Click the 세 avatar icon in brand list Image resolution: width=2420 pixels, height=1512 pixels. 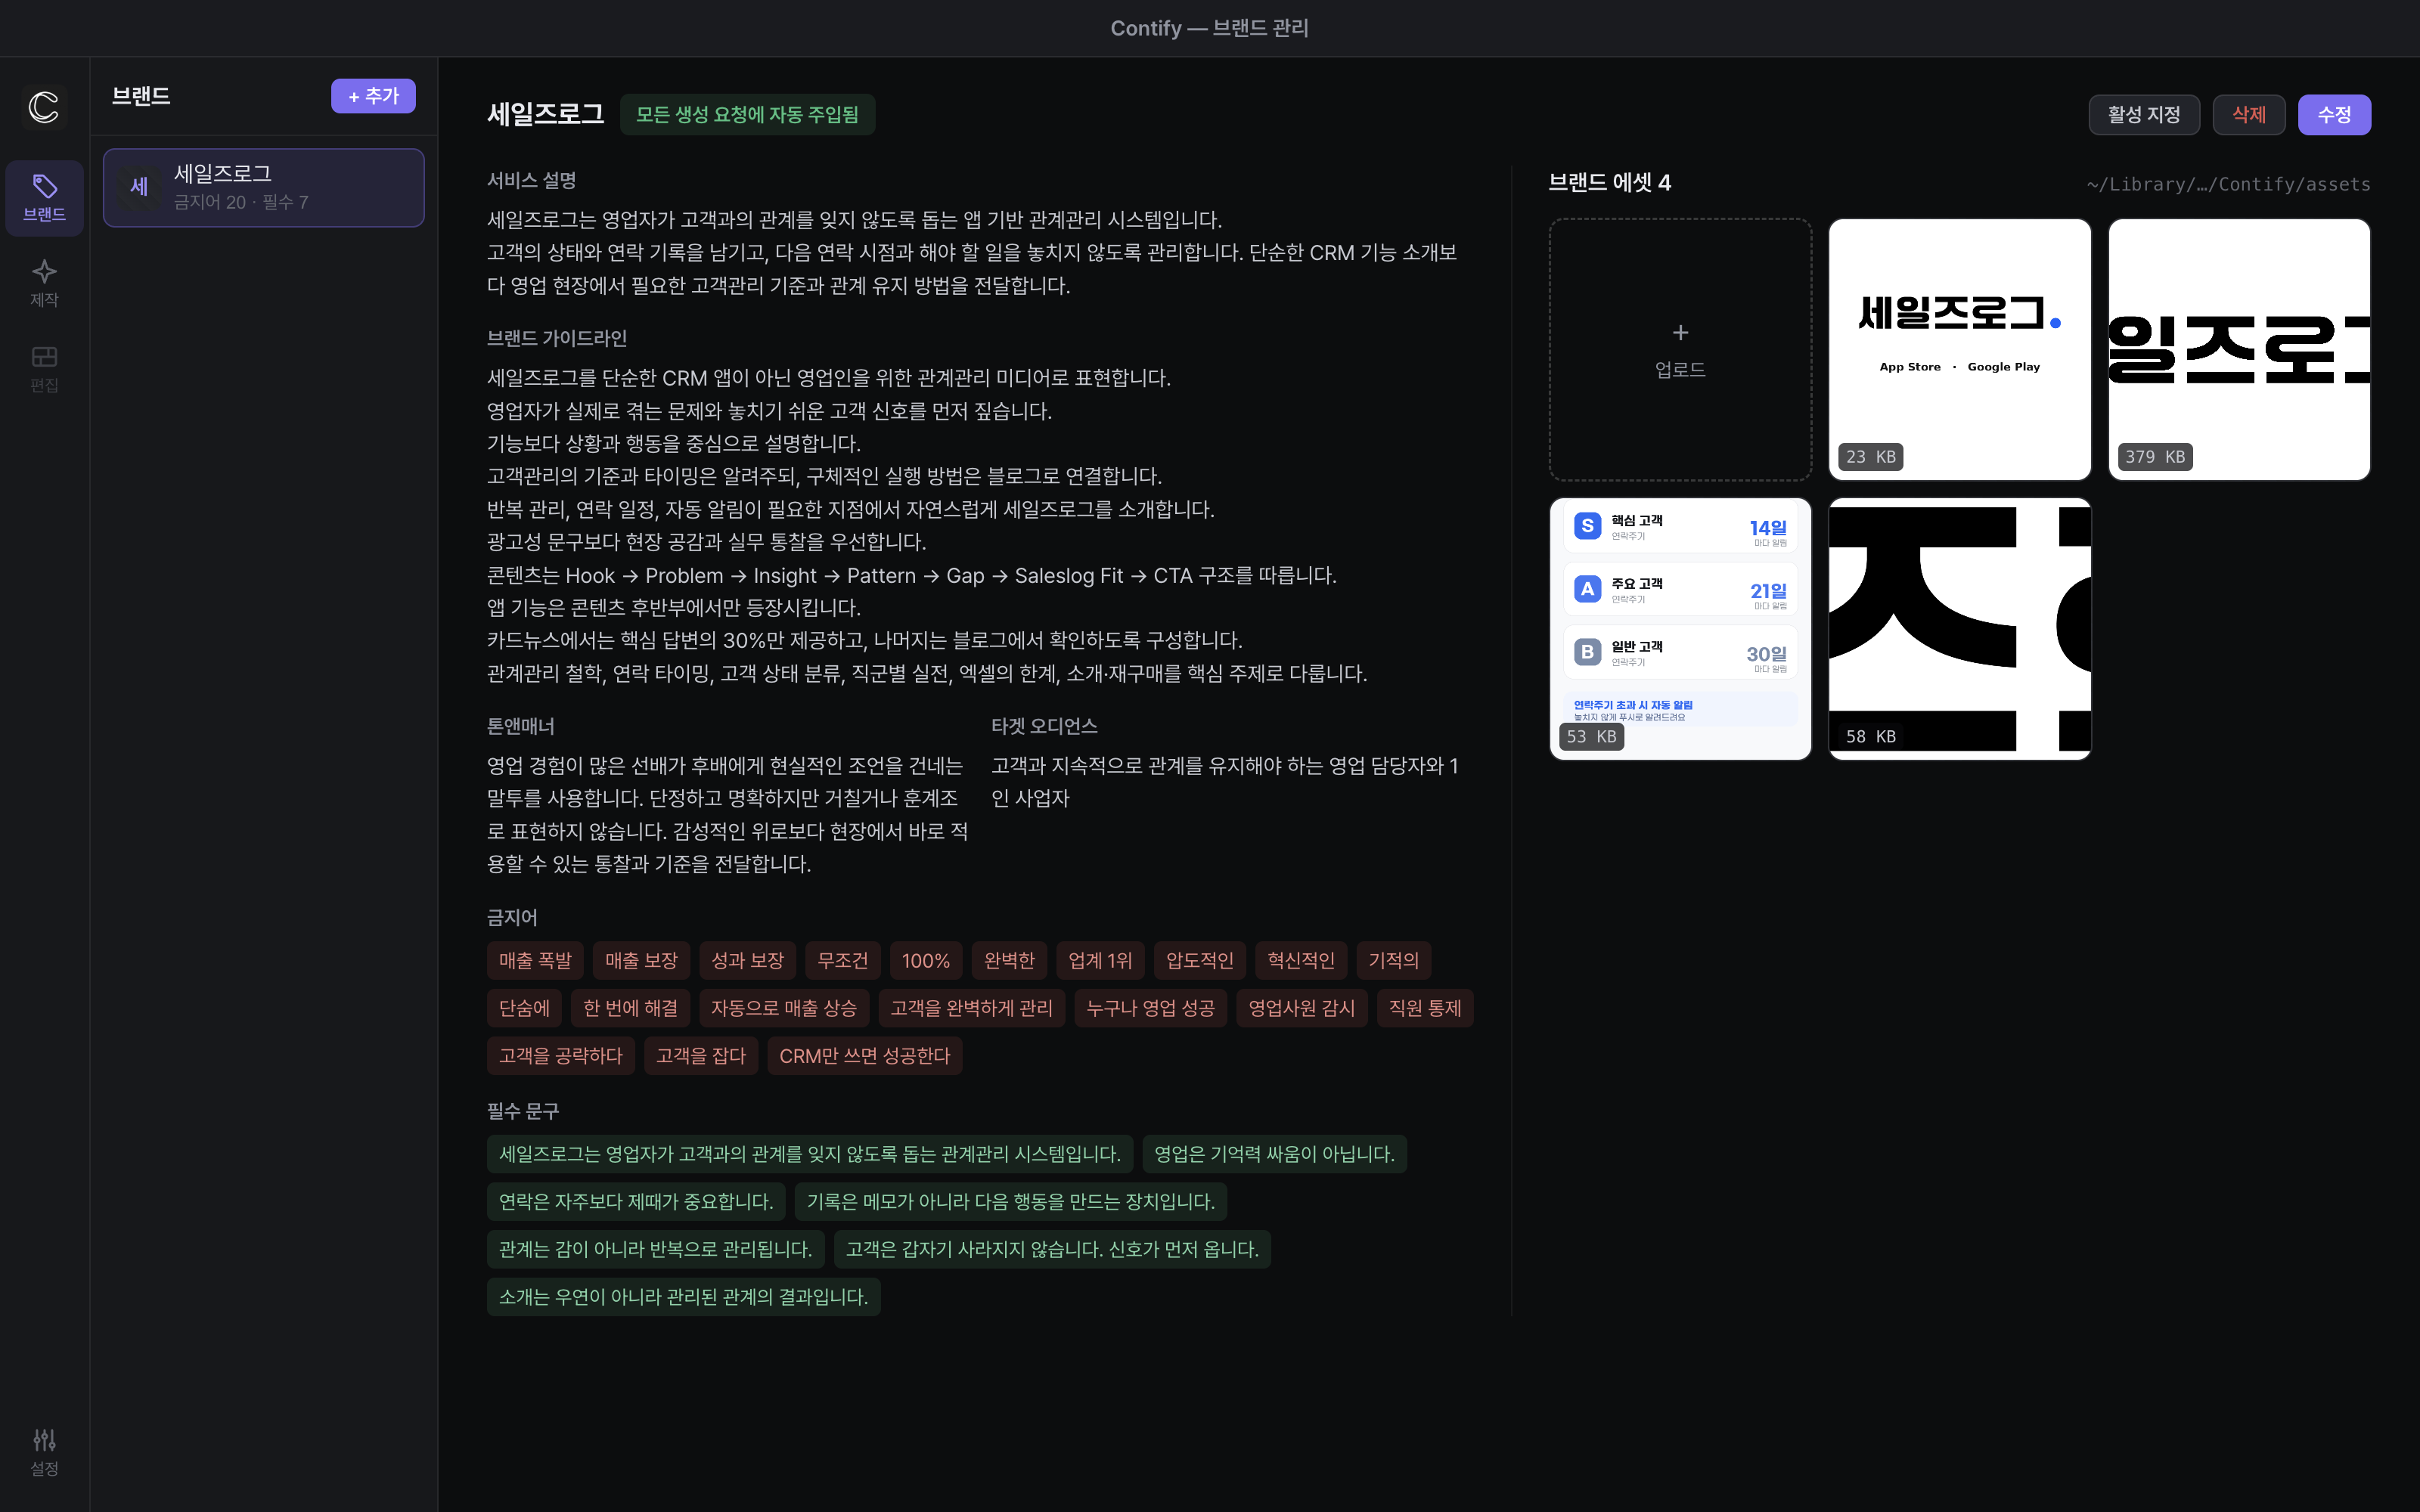click(139, 187)
